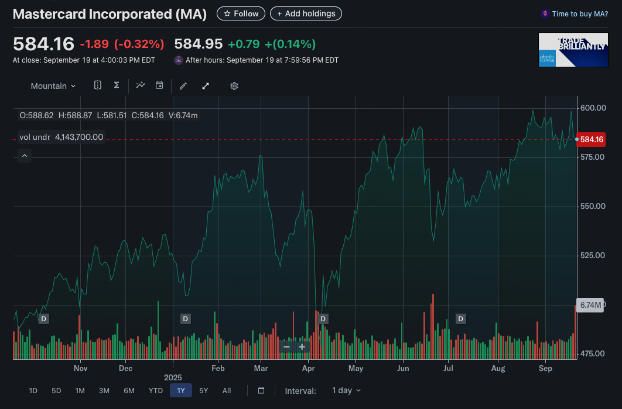The width and height of the screenshot is (622, 409).
Task: Zoom in chart with plus button
Action: click(x=302, y=346)
